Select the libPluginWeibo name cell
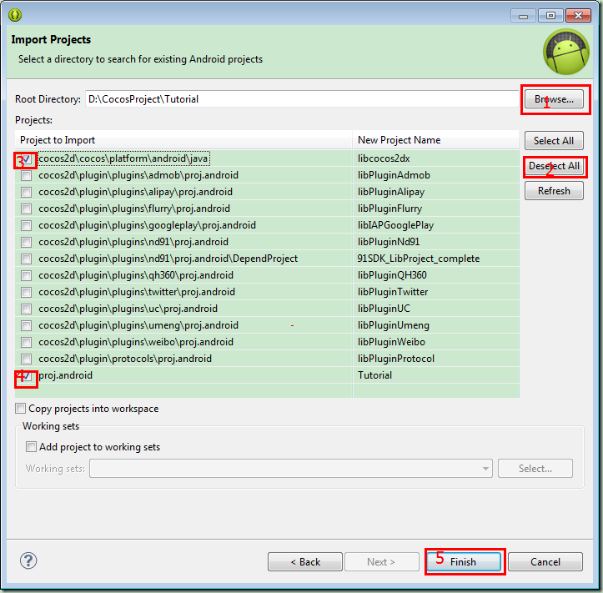Viewport: 603px width, 593px height. pyautogui.click(x=435, y=342)
